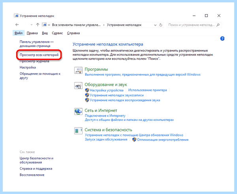The height and width of the screenshot is (194, 237).
Task: Click the blue help question mark icon
Action: pyautogui.click(x=222, y=39)
